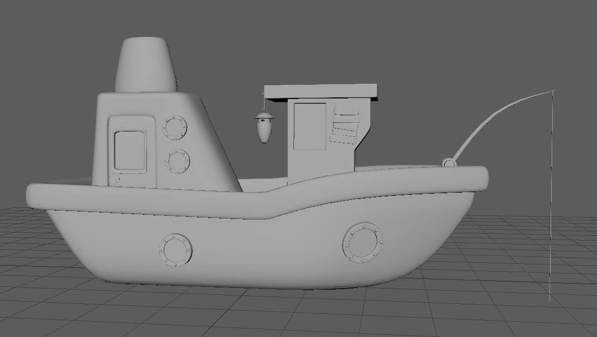Select the stacked planks on rear cabin
597x337 pixels.
pyautogui.click(x=345, y=125)
